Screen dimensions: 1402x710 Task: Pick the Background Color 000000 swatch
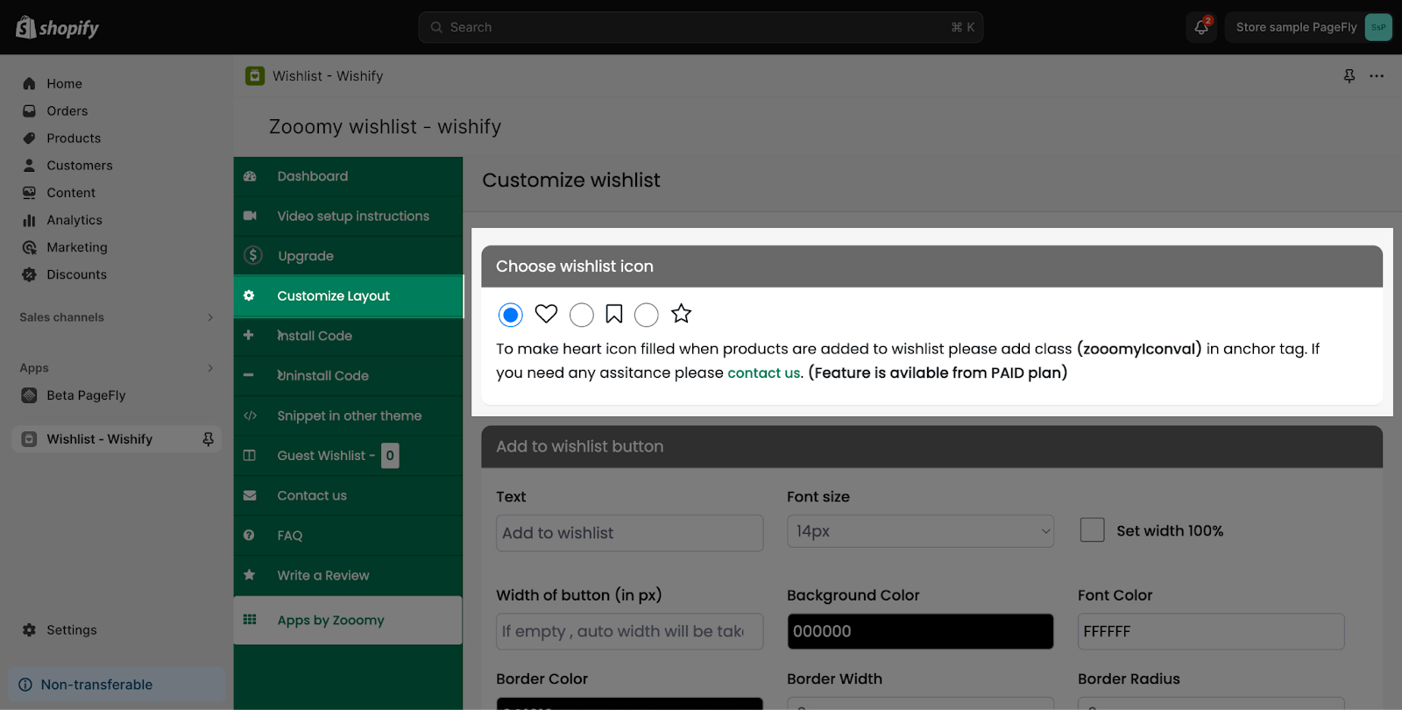tap(920, 631)
